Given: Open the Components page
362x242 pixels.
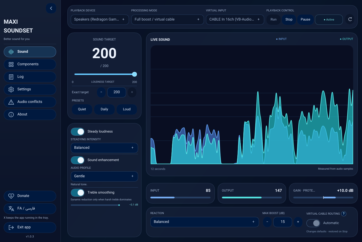Looking at the screenshot, I should (x=30, y=64).
